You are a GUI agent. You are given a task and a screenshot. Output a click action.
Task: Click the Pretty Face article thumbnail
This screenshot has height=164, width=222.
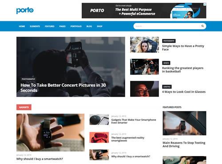coord(144,45)
